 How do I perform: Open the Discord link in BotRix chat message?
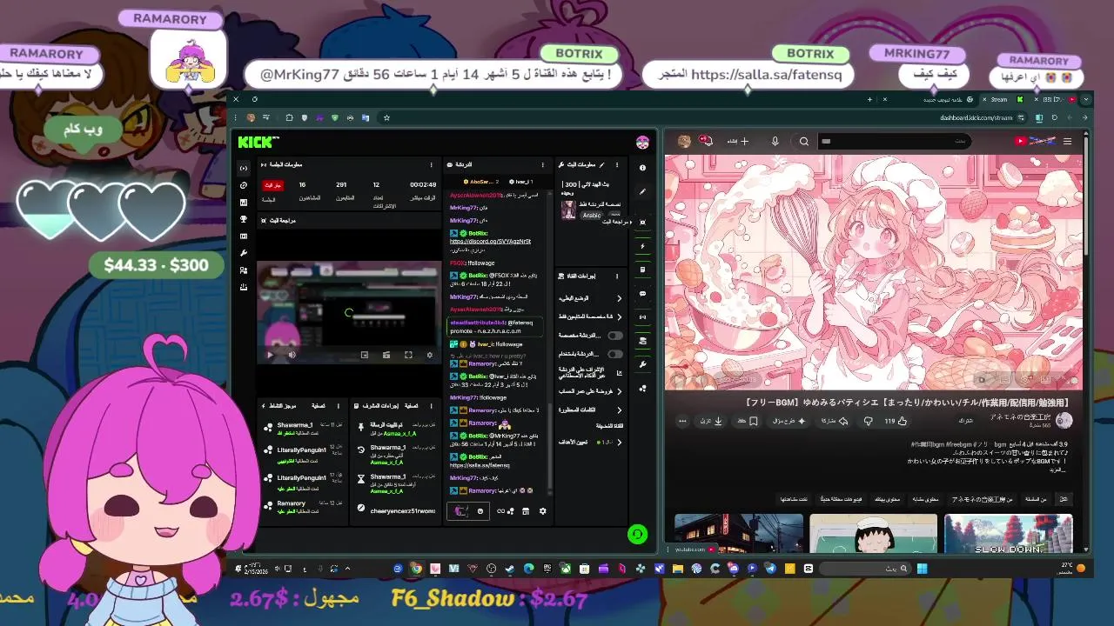coord(490,241)
